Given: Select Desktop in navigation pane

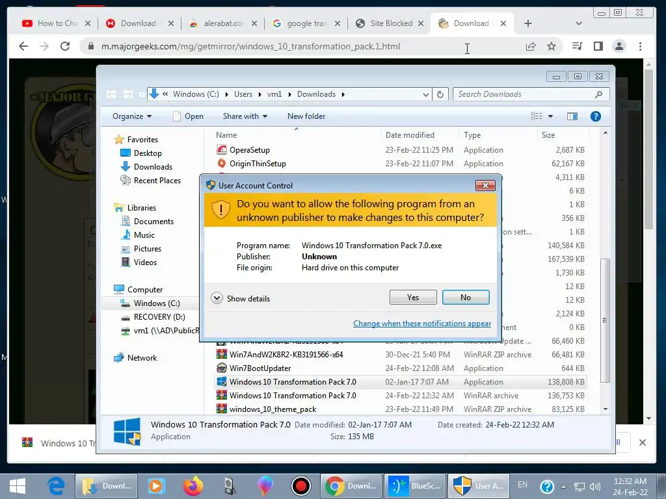Looking at the screenshot, I should pyautogui.click(x=140, y=153).
